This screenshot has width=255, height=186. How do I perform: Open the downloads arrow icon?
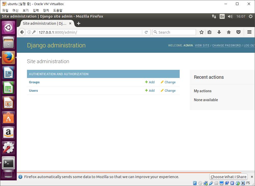[x=219, y=32]
